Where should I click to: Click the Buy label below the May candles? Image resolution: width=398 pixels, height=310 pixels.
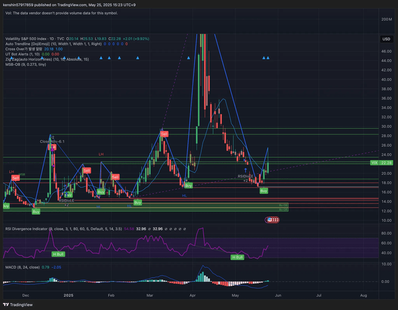pos(264,191)
